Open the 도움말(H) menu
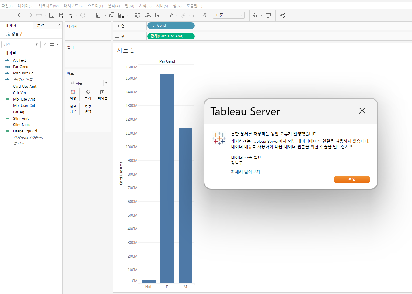Screen dimensions: 412x294 pyautogui.click(x=194, y=6)
